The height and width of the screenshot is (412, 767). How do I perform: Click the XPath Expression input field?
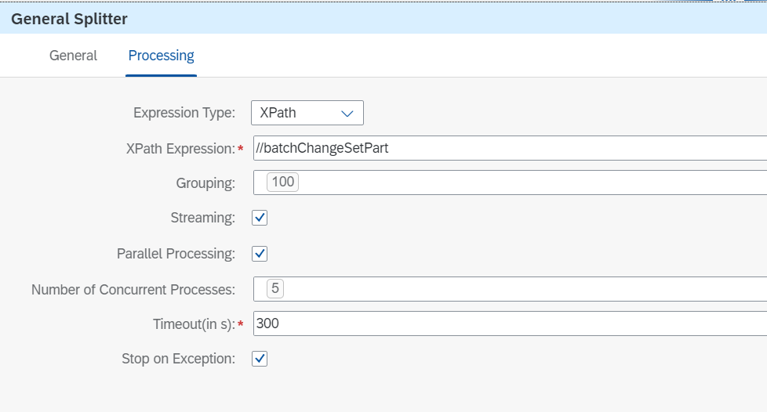click(x=510, y=148)
